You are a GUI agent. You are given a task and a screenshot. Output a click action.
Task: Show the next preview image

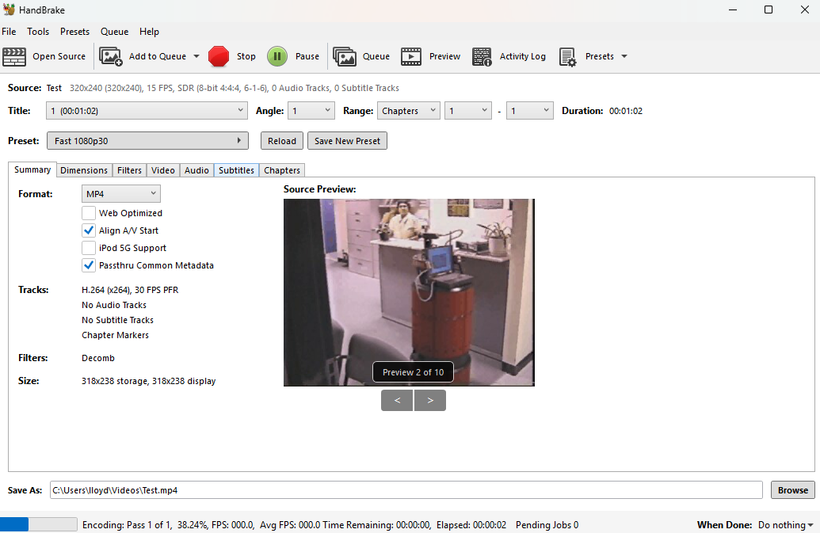(x=430, y=400)
